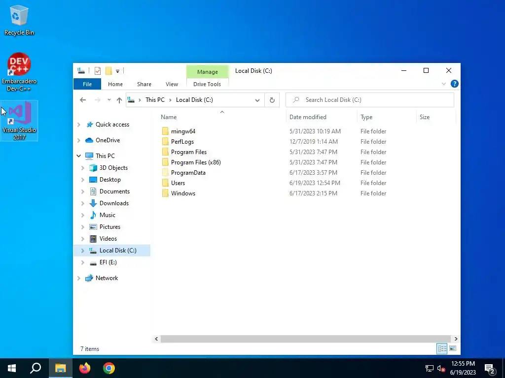Expand Quick access in navigation pane
Image resolution: width=505 pixels, height=378 pixels.
click(x=78, y=125)
